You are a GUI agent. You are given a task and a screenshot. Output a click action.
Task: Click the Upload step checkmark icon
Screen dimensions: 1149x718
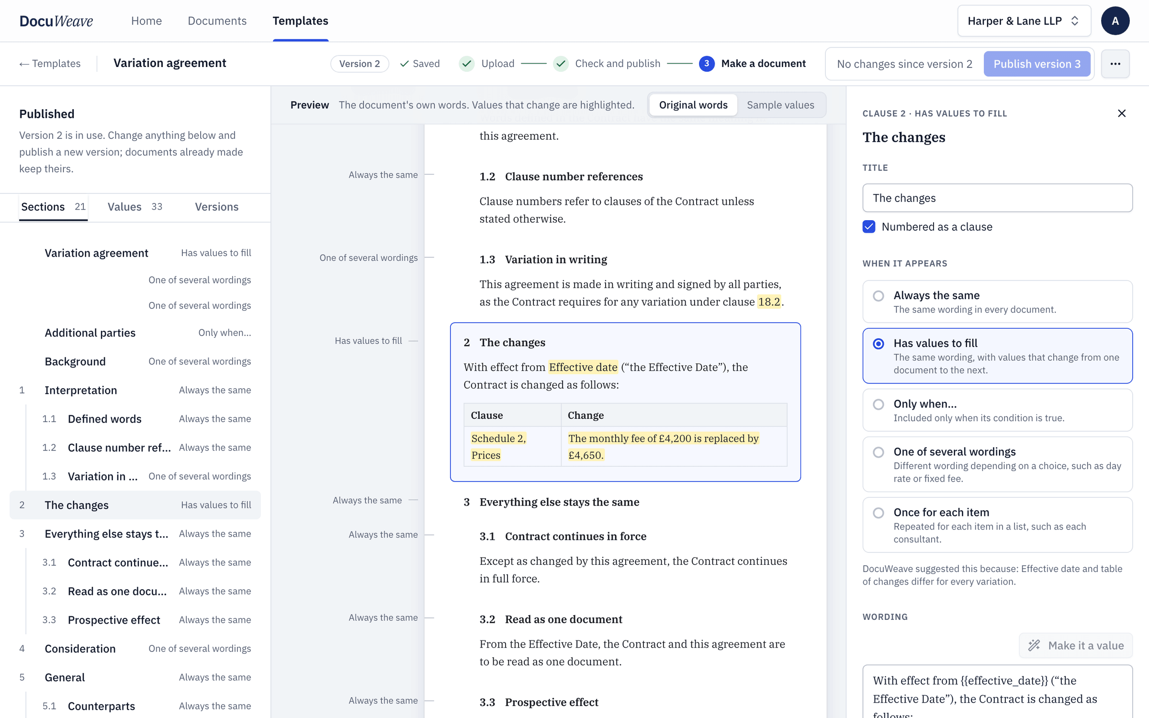[x=466, y=64]
